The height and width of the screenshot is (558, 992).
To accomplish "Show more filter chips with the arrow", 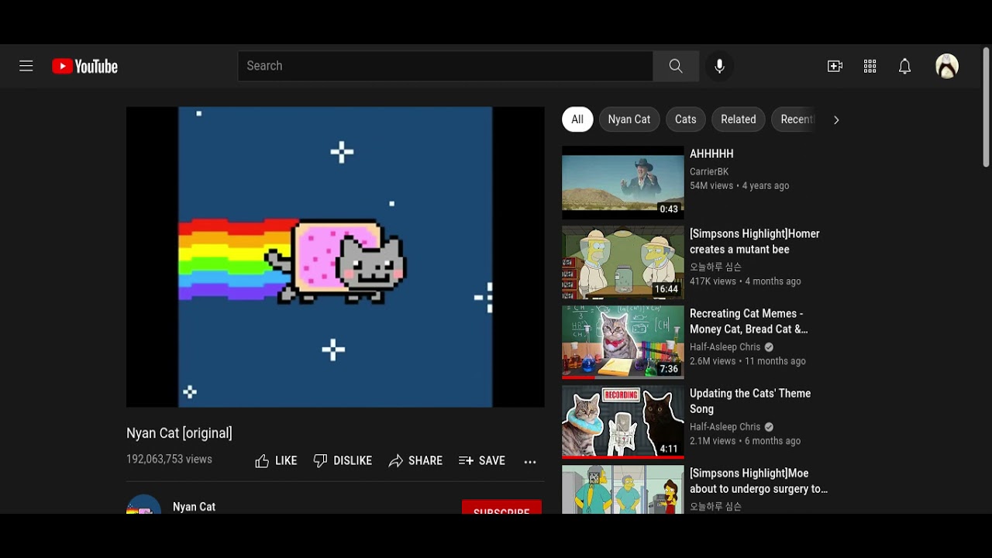I will (835, 120).
